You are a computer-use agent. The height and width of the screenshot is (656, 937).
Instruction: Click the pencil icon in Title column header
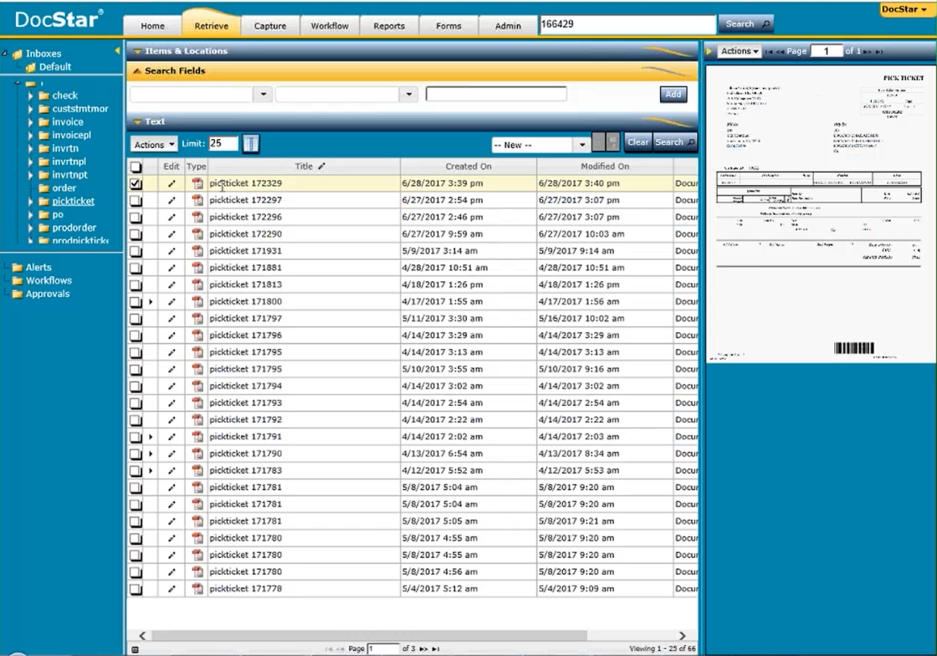[x=322, y=167]
